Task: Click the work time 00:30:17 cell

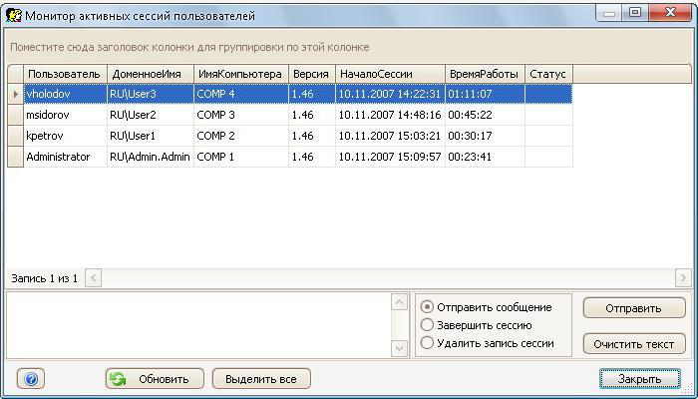Action: (x=486, y=136)
